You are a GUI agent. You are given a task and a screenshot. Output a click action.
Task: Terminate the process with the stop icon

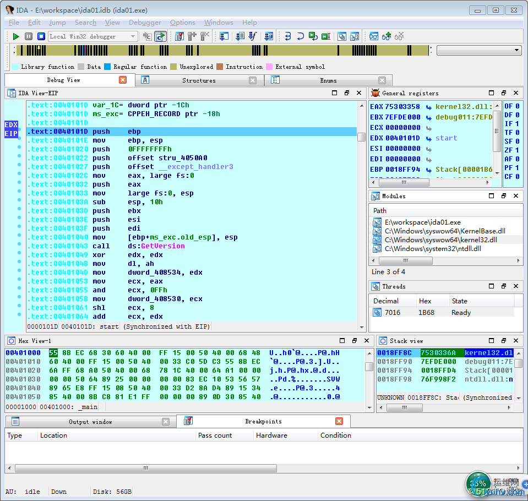click(41, 36)
